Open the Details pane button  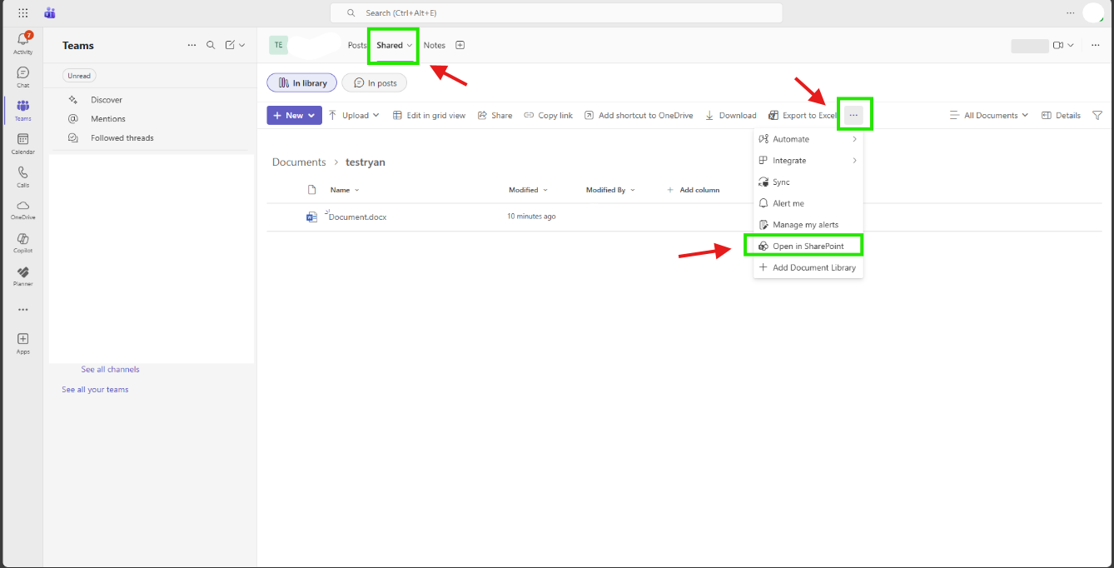click(1061, 115)
